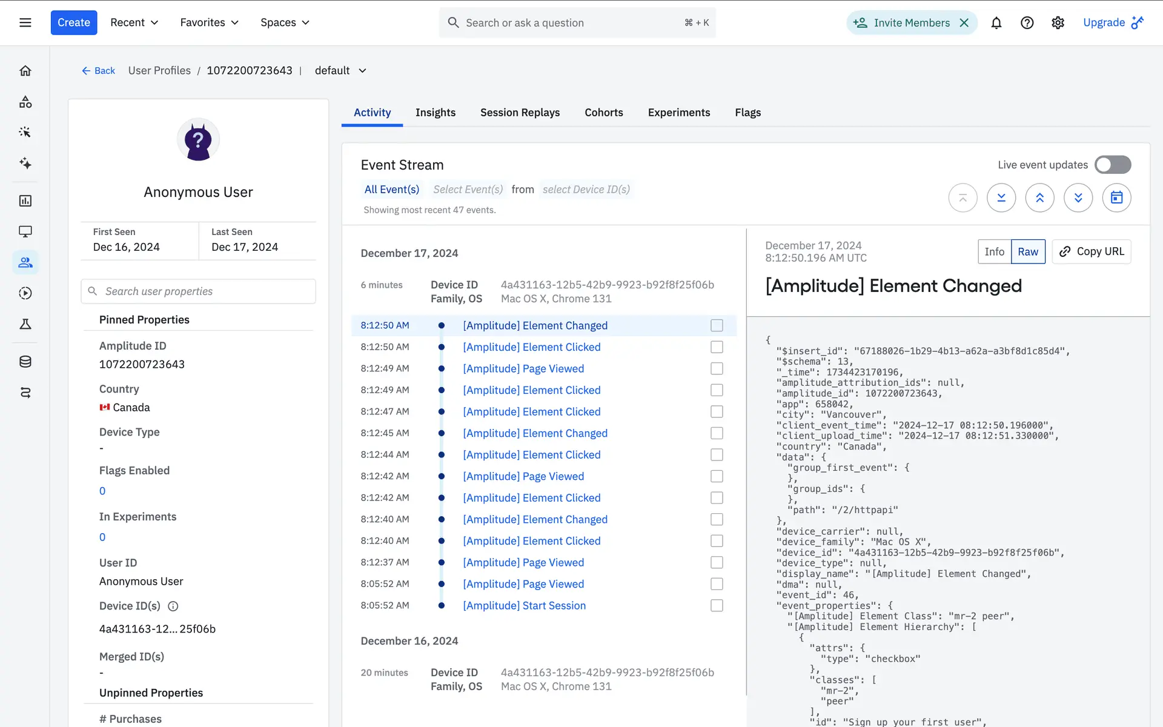Image resolution: width=1163 pixels, height=727 pixels.
Task: Click the Home icon in sidebar
Action: 25,71
